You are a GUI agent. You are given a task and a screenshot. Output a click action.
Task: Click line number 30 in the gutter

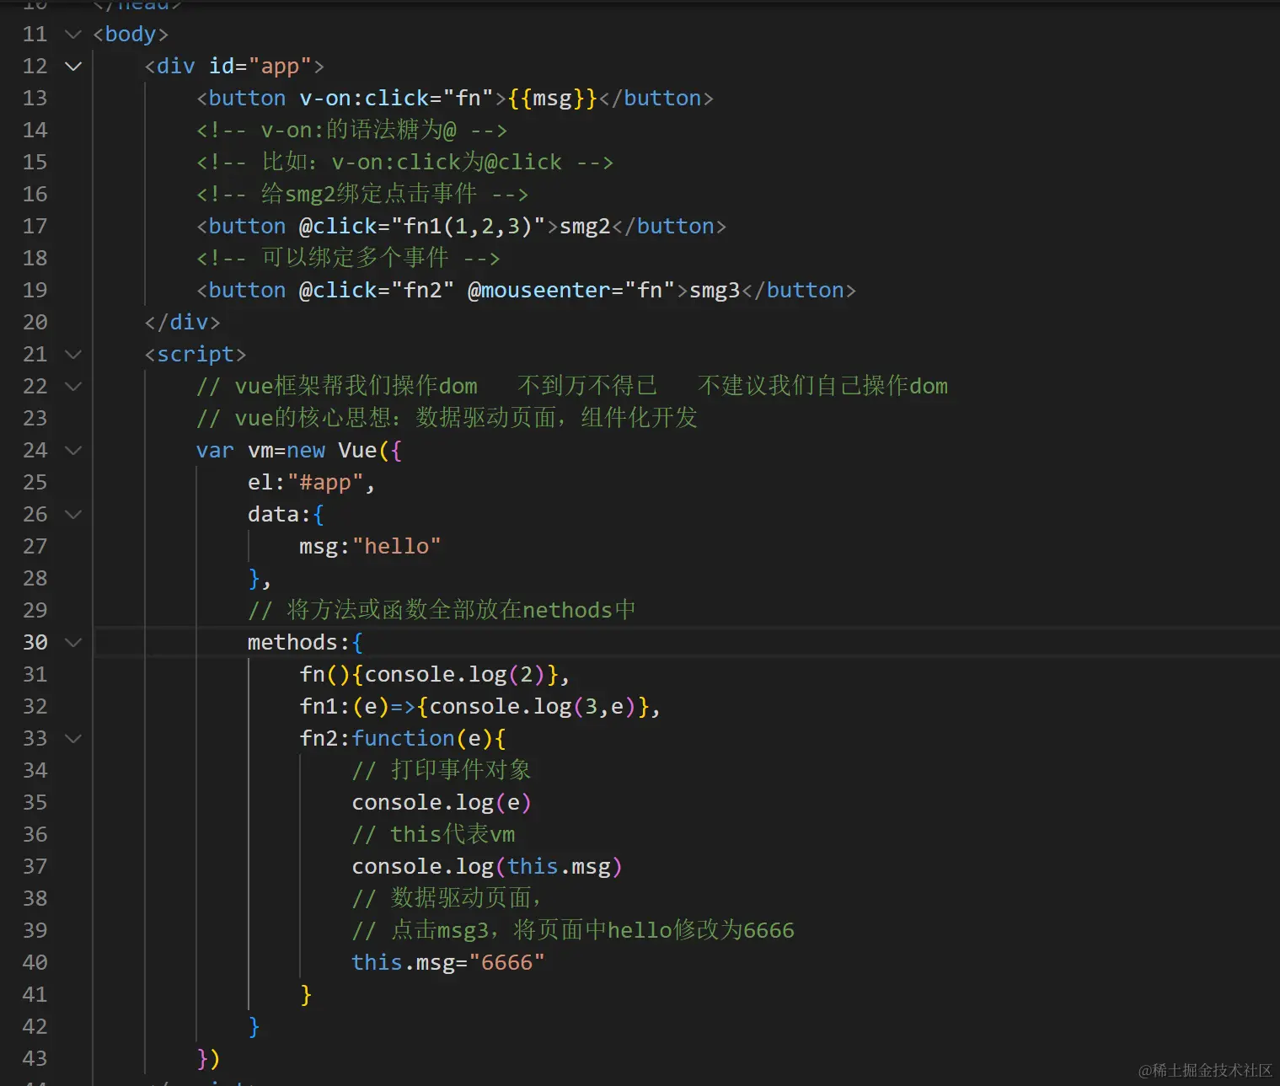pos(35,643)
